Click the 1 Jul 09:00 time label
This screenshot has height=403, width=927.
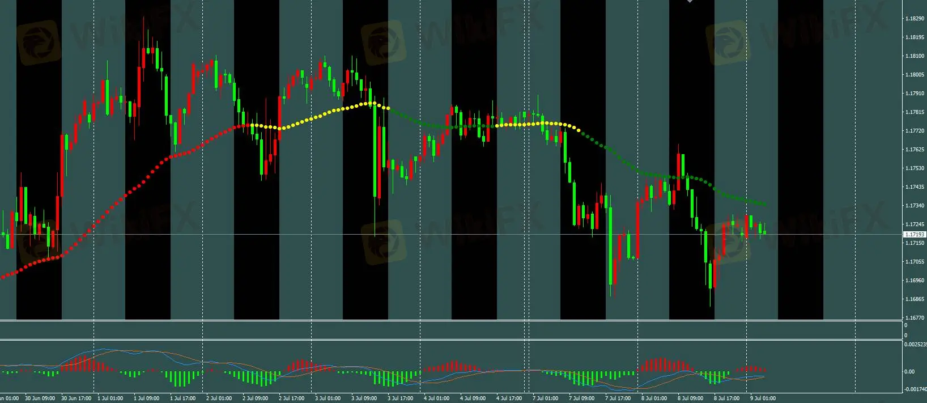pos(146,398)
